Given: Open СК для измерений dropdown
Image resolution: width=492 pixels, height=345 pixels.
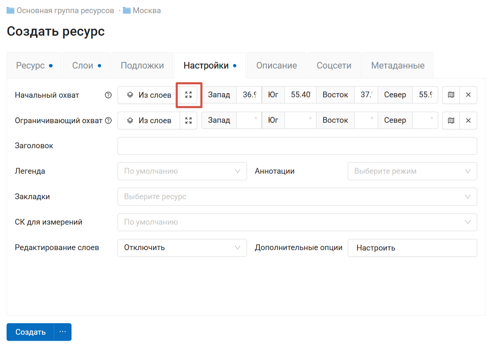Looking at the screenshot, I should (297, 222).
